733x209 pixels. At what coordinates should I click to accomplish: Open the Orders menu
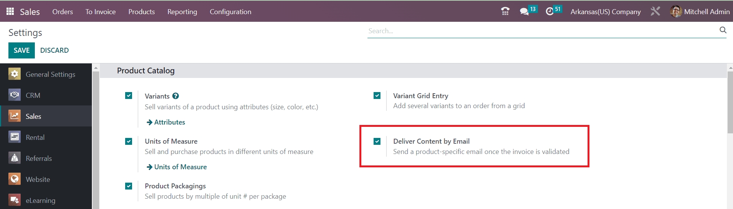click(x=62, y=11)
